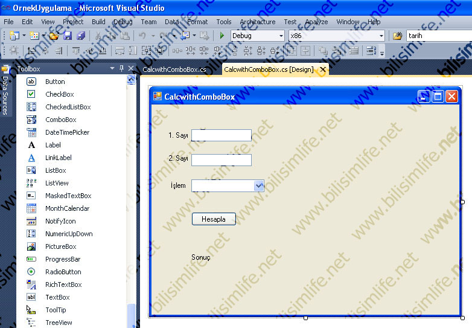Open the x86 platform dropdown
Image resolution: width=472 pixels, height=328 pixels.
point(381,36)
